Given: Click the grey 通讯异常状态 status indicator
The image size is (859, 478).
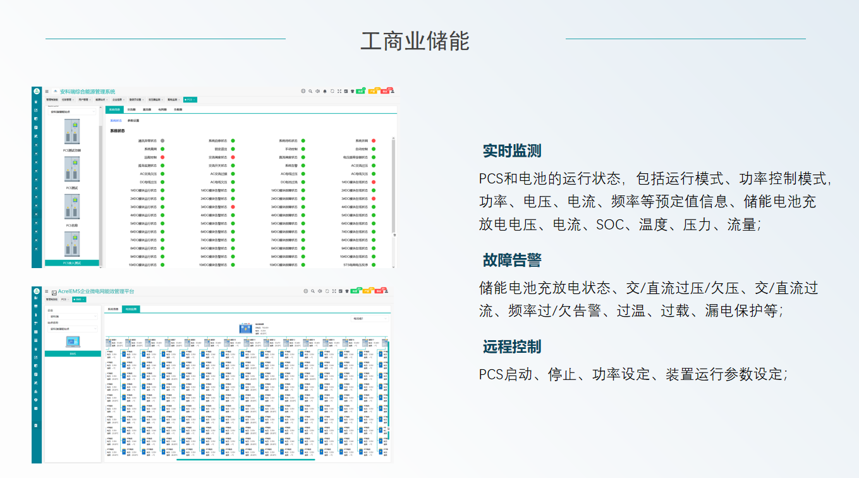Looking at the screenshot, I should pos(162,140).
